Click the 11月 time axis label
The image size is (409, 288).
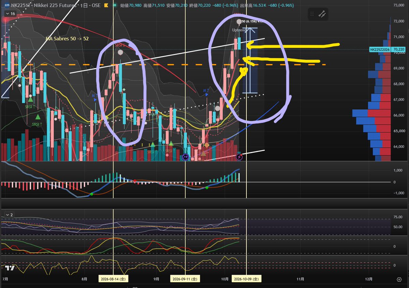point(300,279)
